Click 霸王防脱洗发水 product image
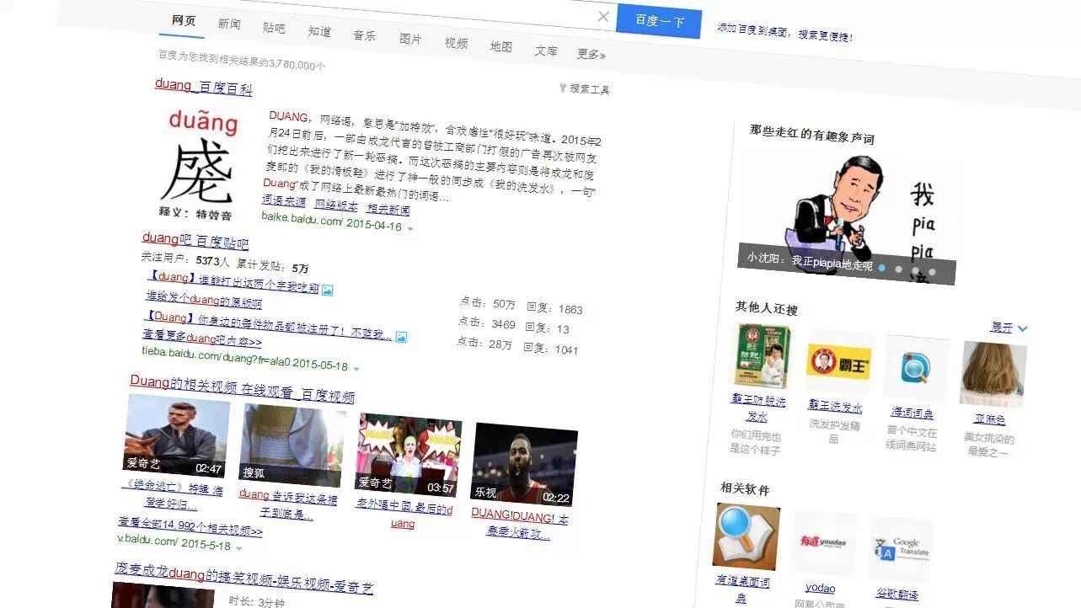The height and width of the screenshot is (608, 1081). click(763, 356)
